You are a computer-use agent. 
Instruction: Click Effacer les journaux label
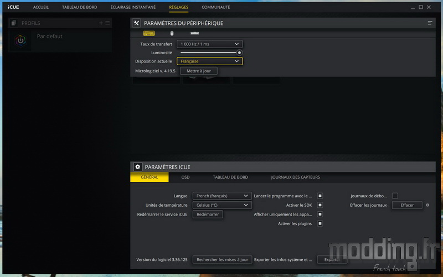[368, 205]
